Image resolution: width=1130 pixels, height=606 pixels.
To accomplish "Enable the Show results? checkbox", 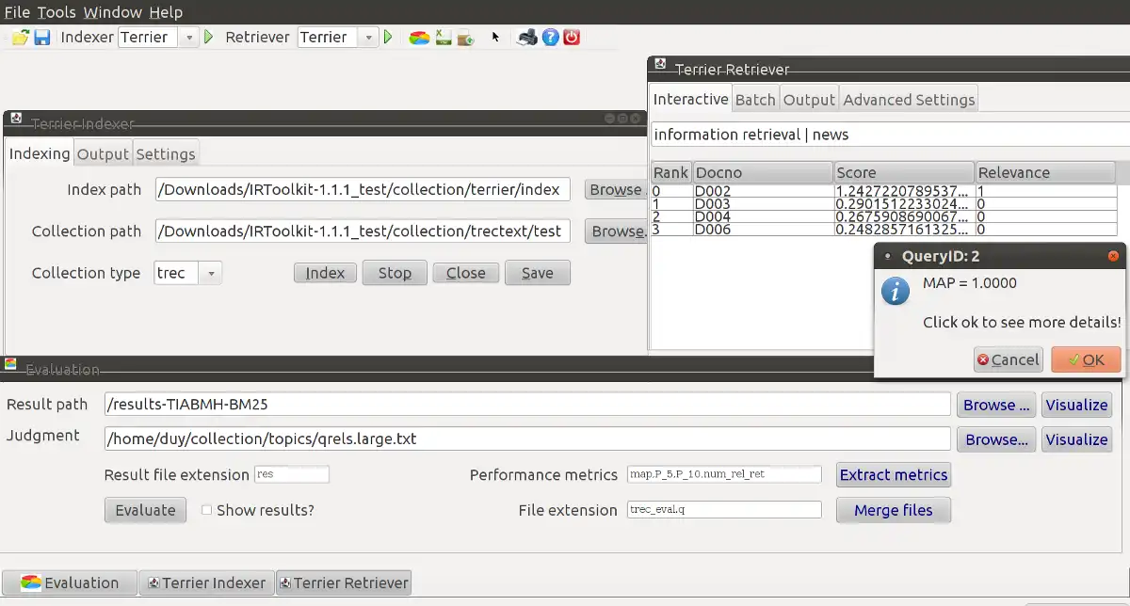I will click(x=206, y=510).
